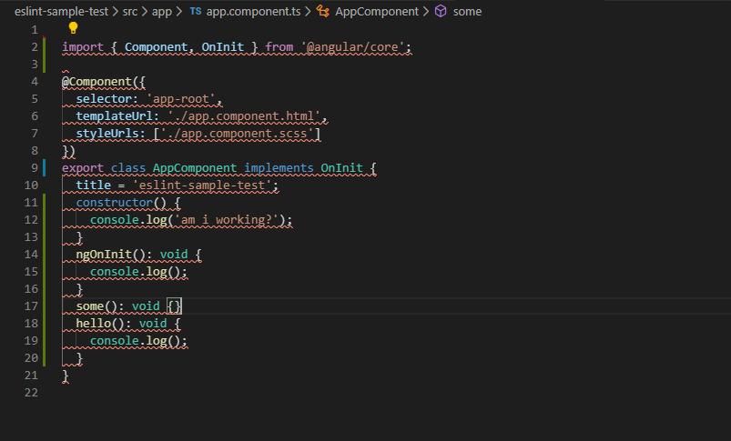731x441 pixels.
Task: Click the method cube icon before 'some'
Action: 441,12
